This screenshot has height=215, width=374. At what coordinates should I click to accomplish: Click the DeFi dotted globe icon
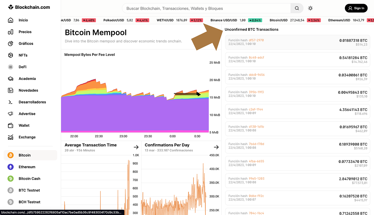pos(10,67)
